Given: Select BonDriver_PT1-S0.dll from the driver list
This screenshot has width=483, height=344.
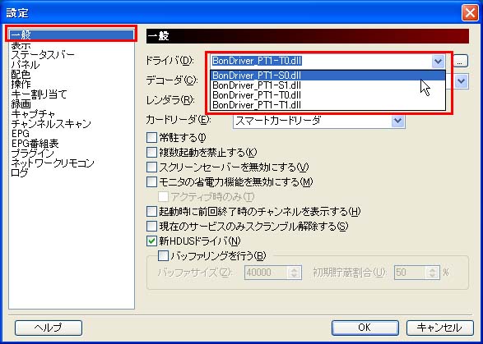Looking at the screenshot, I should point(327,76).
